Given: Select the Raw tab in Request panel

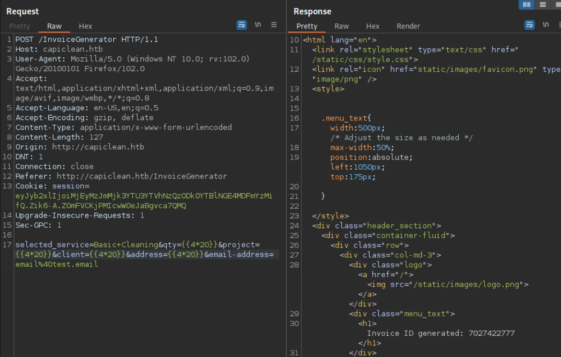Looking at the screenshot, I should coord(54,26).
